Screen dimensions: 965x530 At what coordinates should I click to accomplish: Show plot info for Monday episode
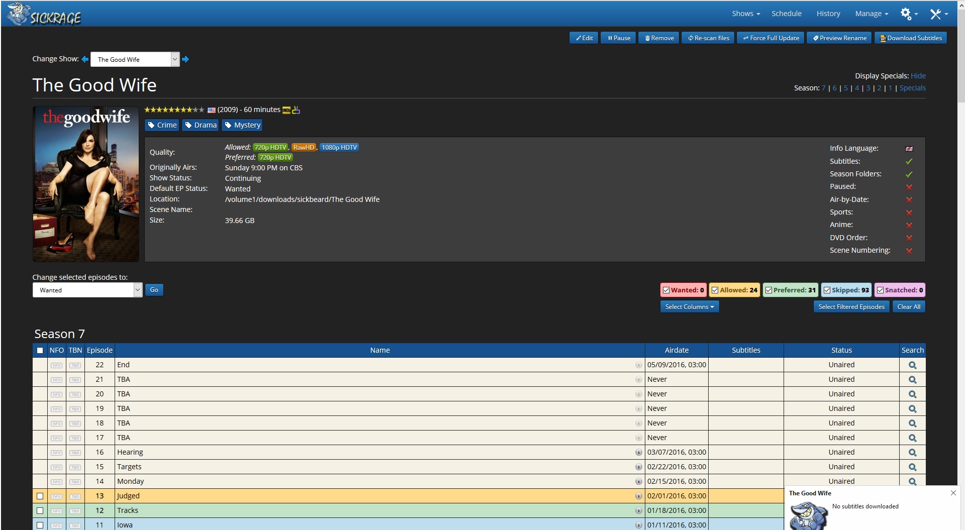coord(638,481)
